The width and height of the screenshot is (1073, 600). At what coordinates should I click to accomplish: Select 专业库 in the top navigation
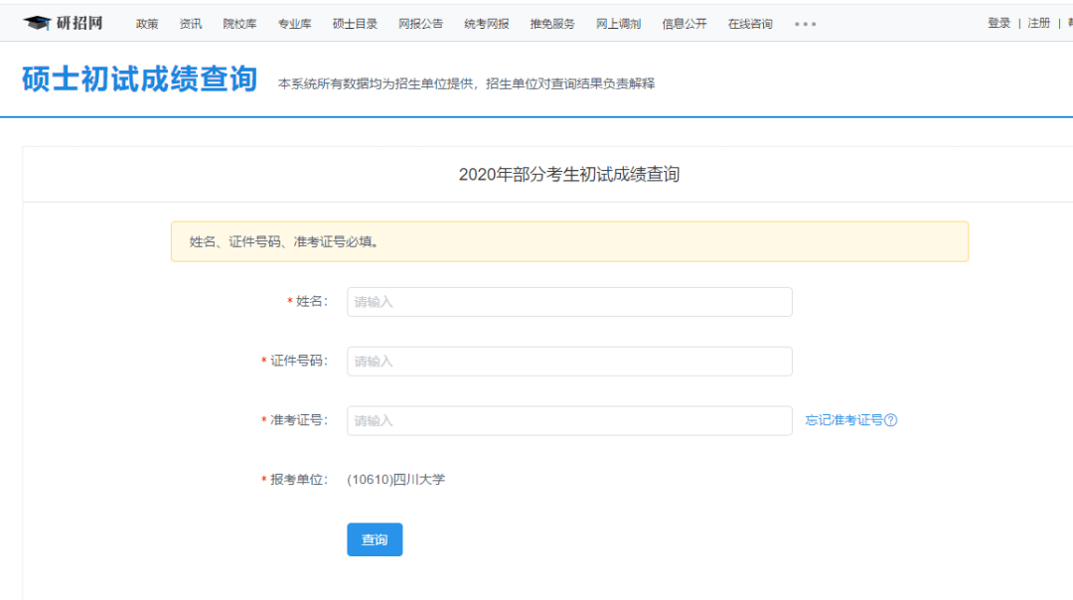(294, 24)
